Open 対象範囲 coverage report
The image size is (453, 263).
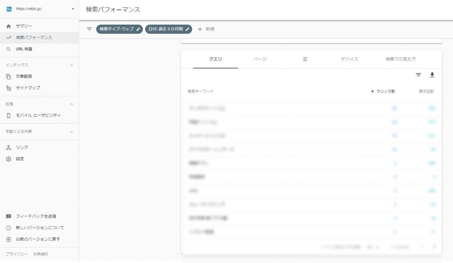[24, 76]
